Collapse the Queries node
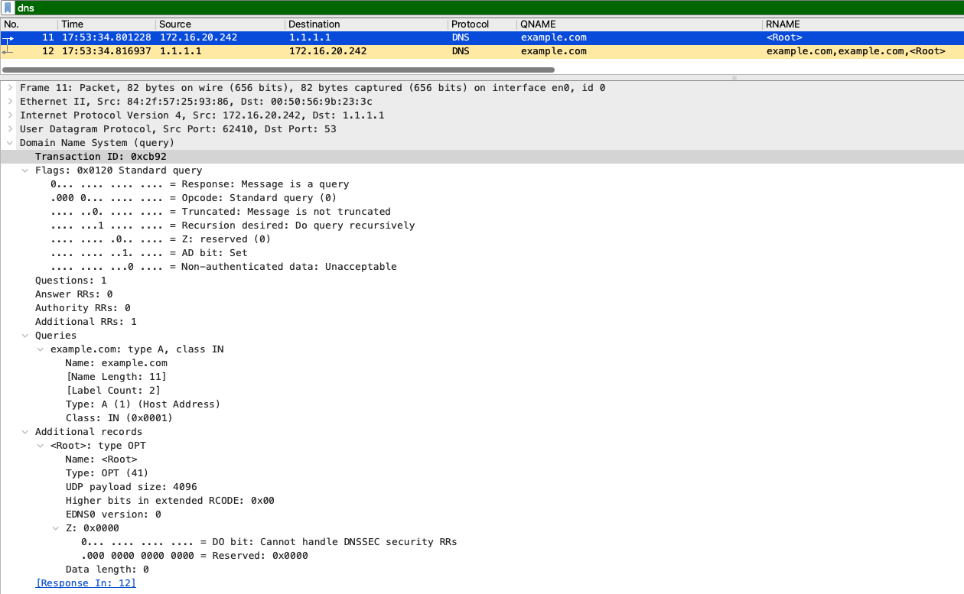The width and height of the screenshot is (964, 594). tap(25, 336)
